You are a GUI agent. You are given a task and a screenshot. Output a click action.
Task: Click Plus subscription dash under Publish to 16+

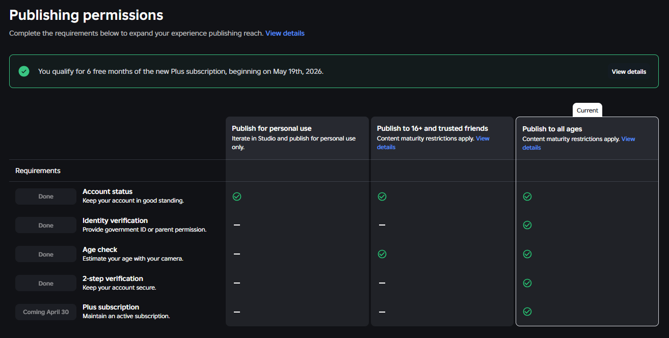(x=382, y=312)
